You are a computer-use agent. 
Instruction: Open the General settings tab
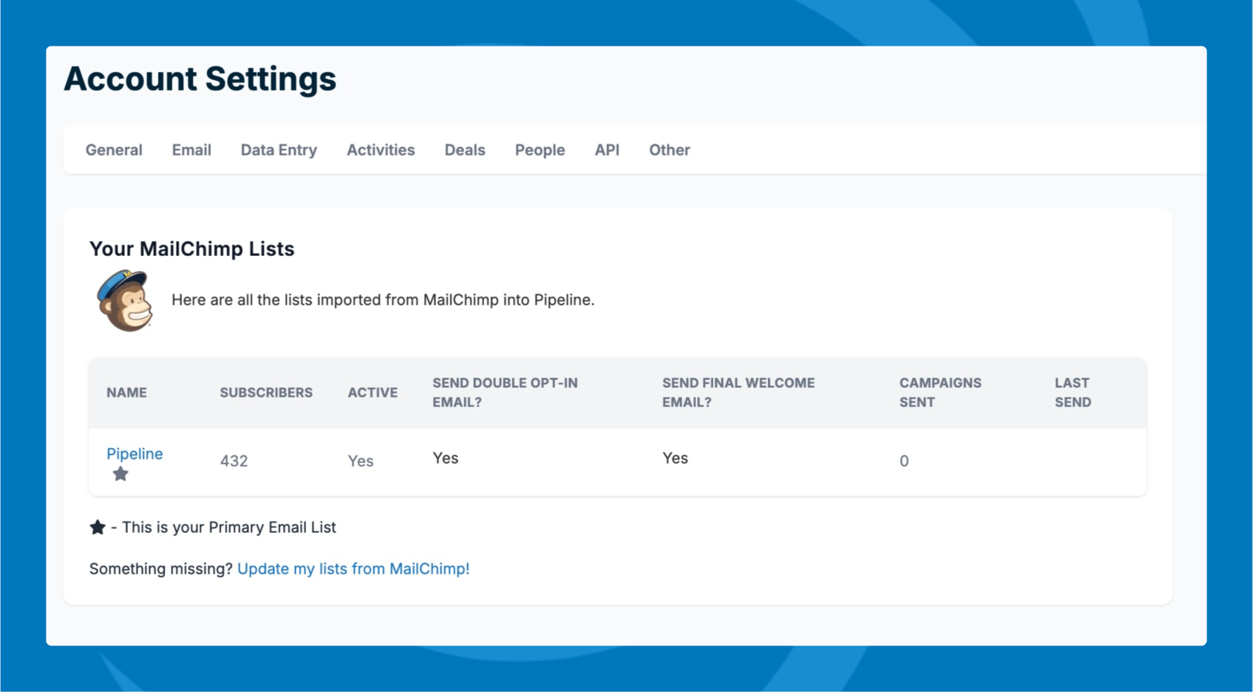[x=114, y=150]
